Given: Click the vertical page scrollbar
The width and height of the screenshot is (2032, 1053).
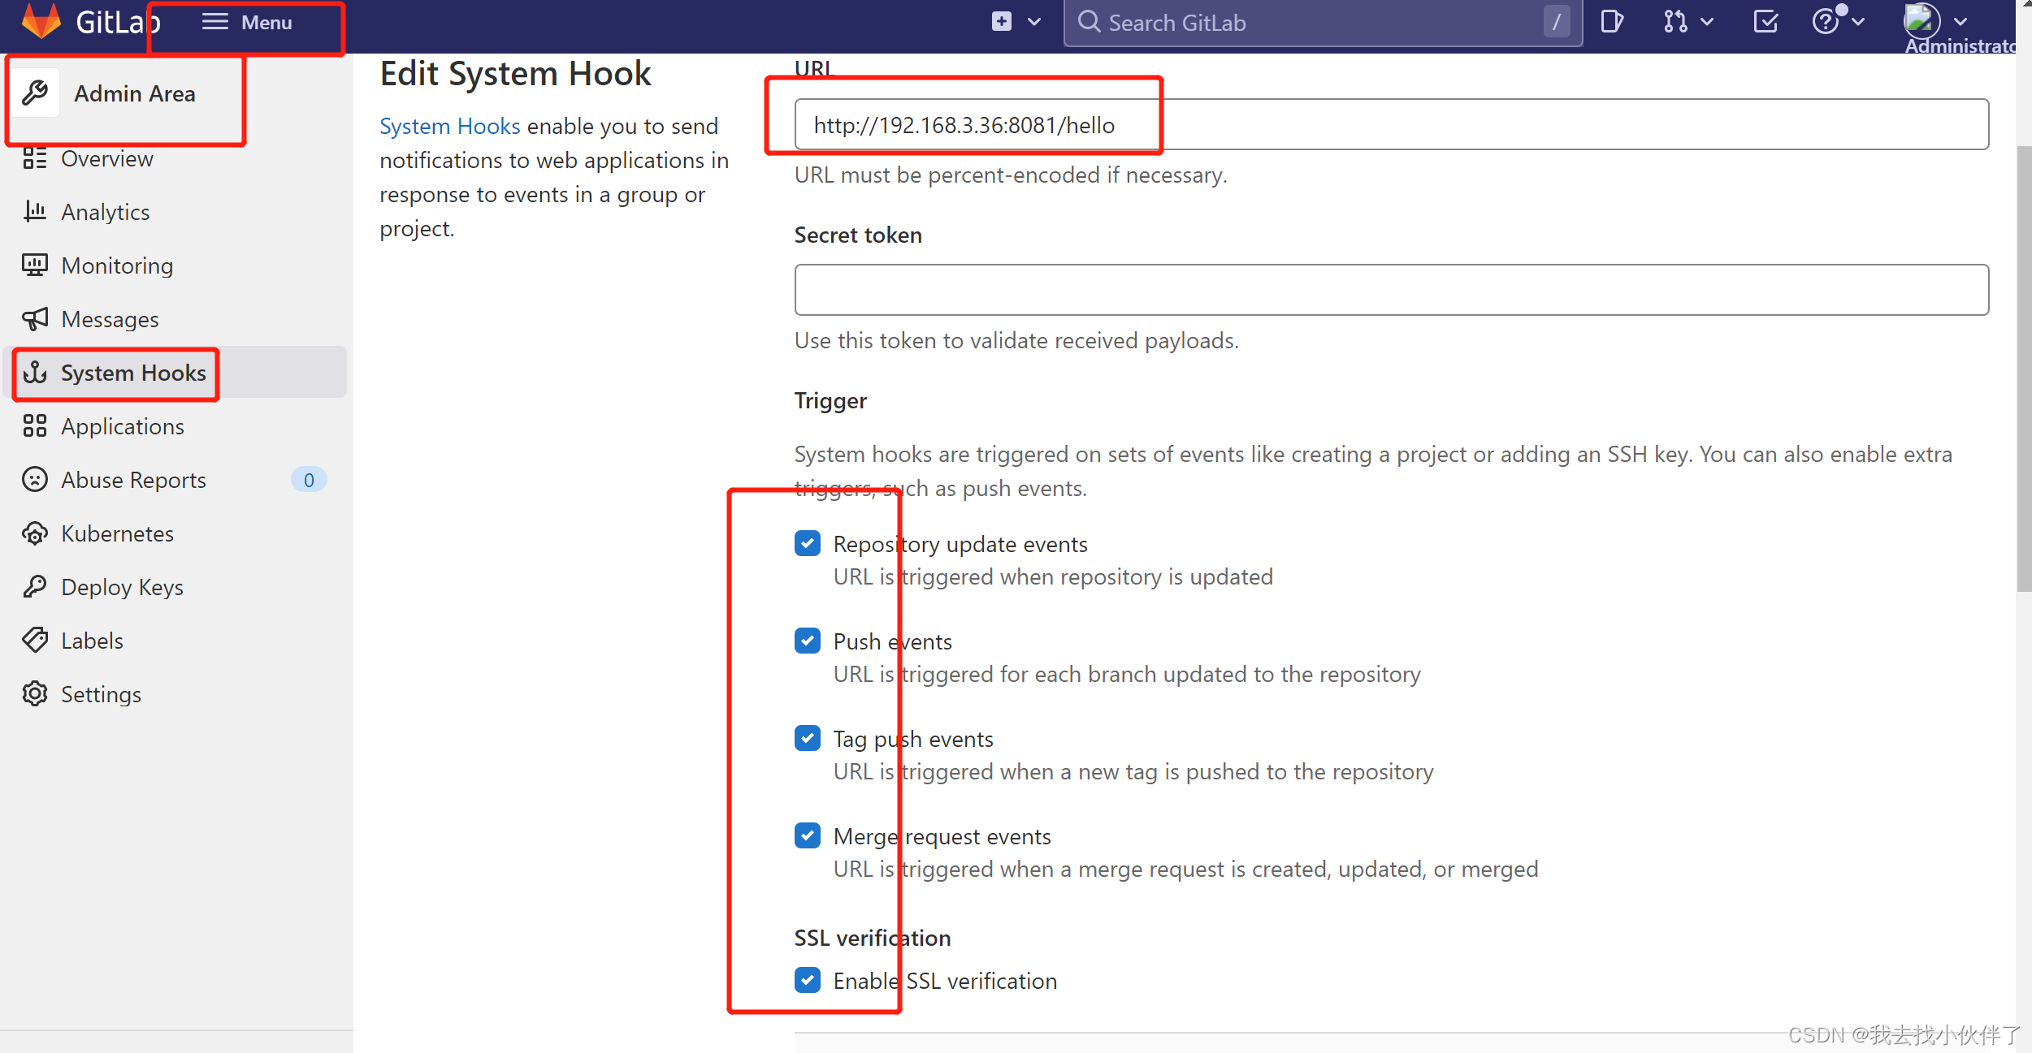Looking at the screenshot, I should tap(2023, 369).
